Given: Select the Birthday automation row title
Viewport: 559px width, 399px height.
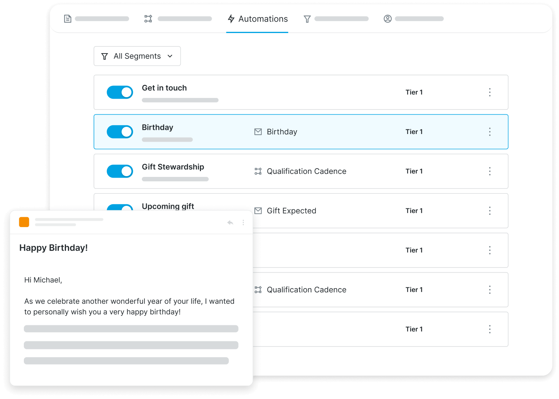Looking at the screenshot, I should coord(157,128).
